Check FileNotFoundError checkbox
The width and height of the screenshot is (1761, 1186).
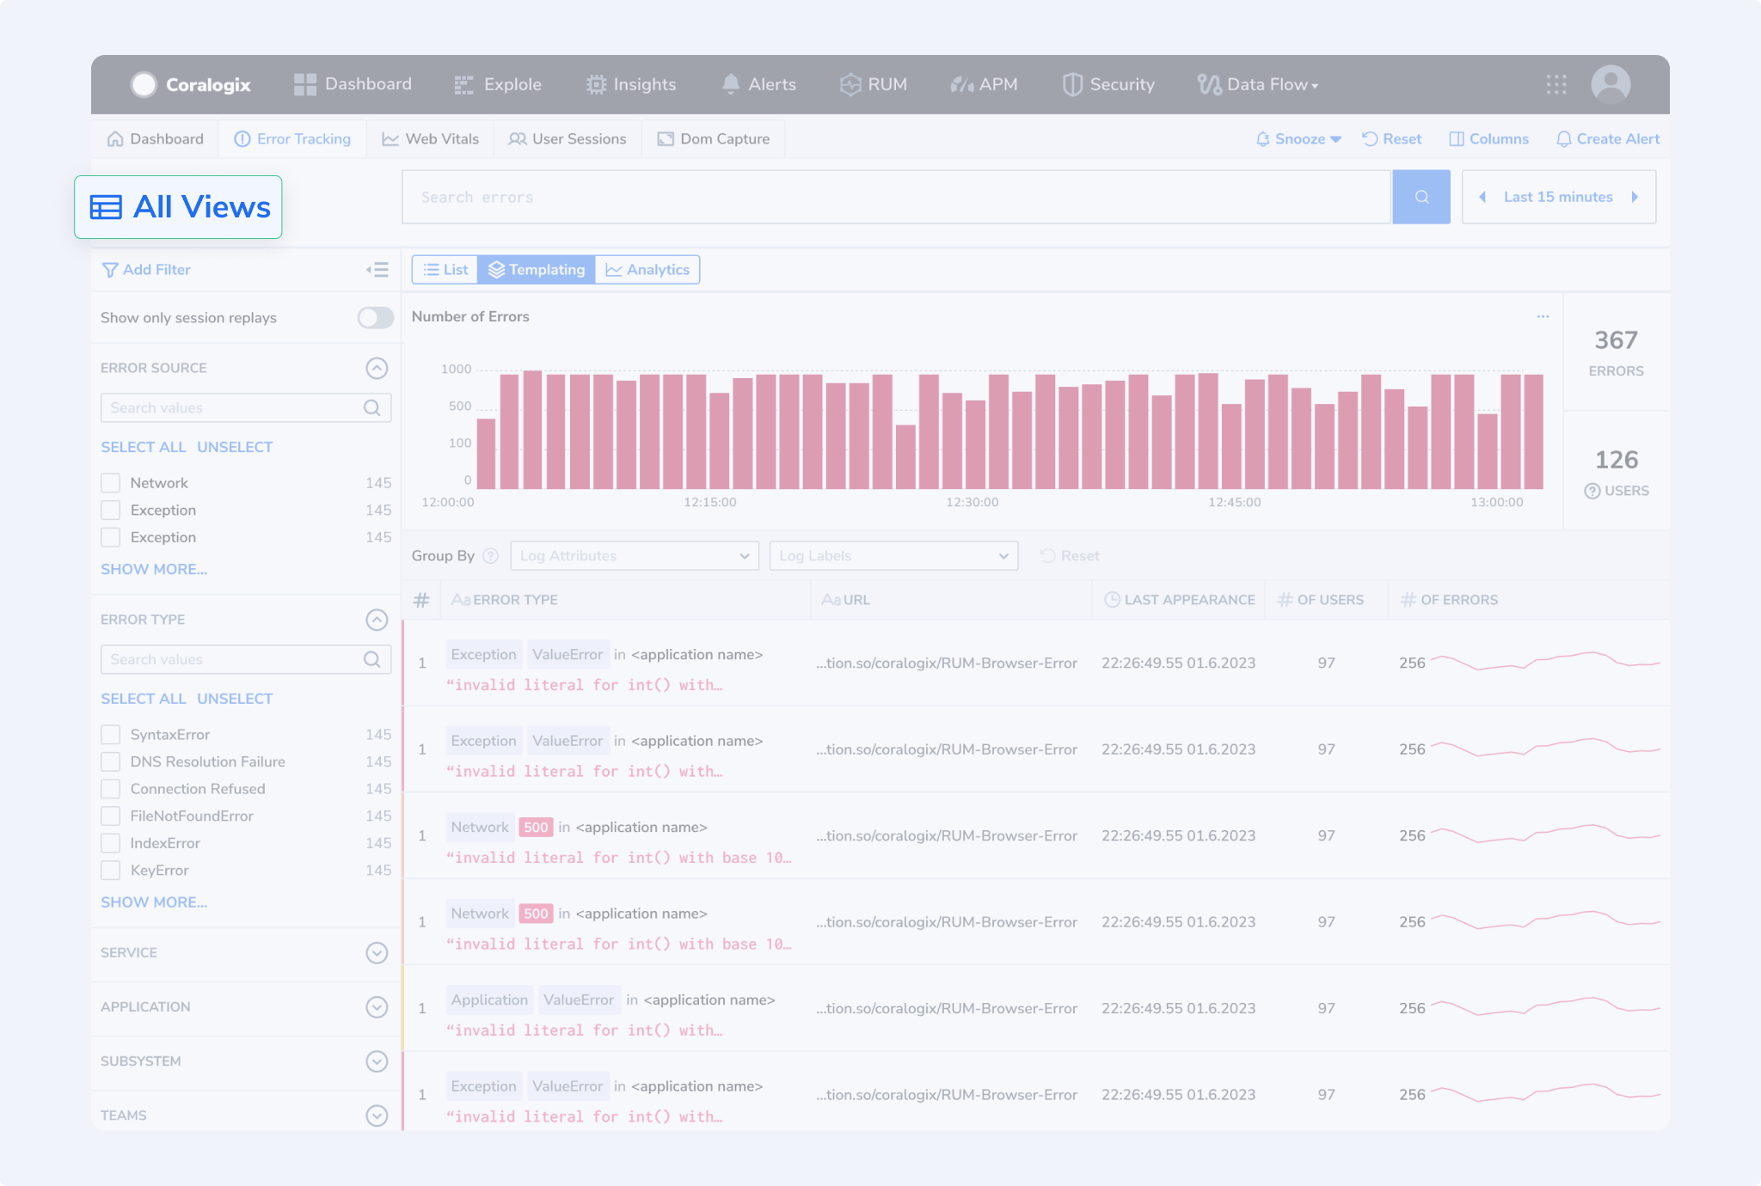click(x=110, y=816)
